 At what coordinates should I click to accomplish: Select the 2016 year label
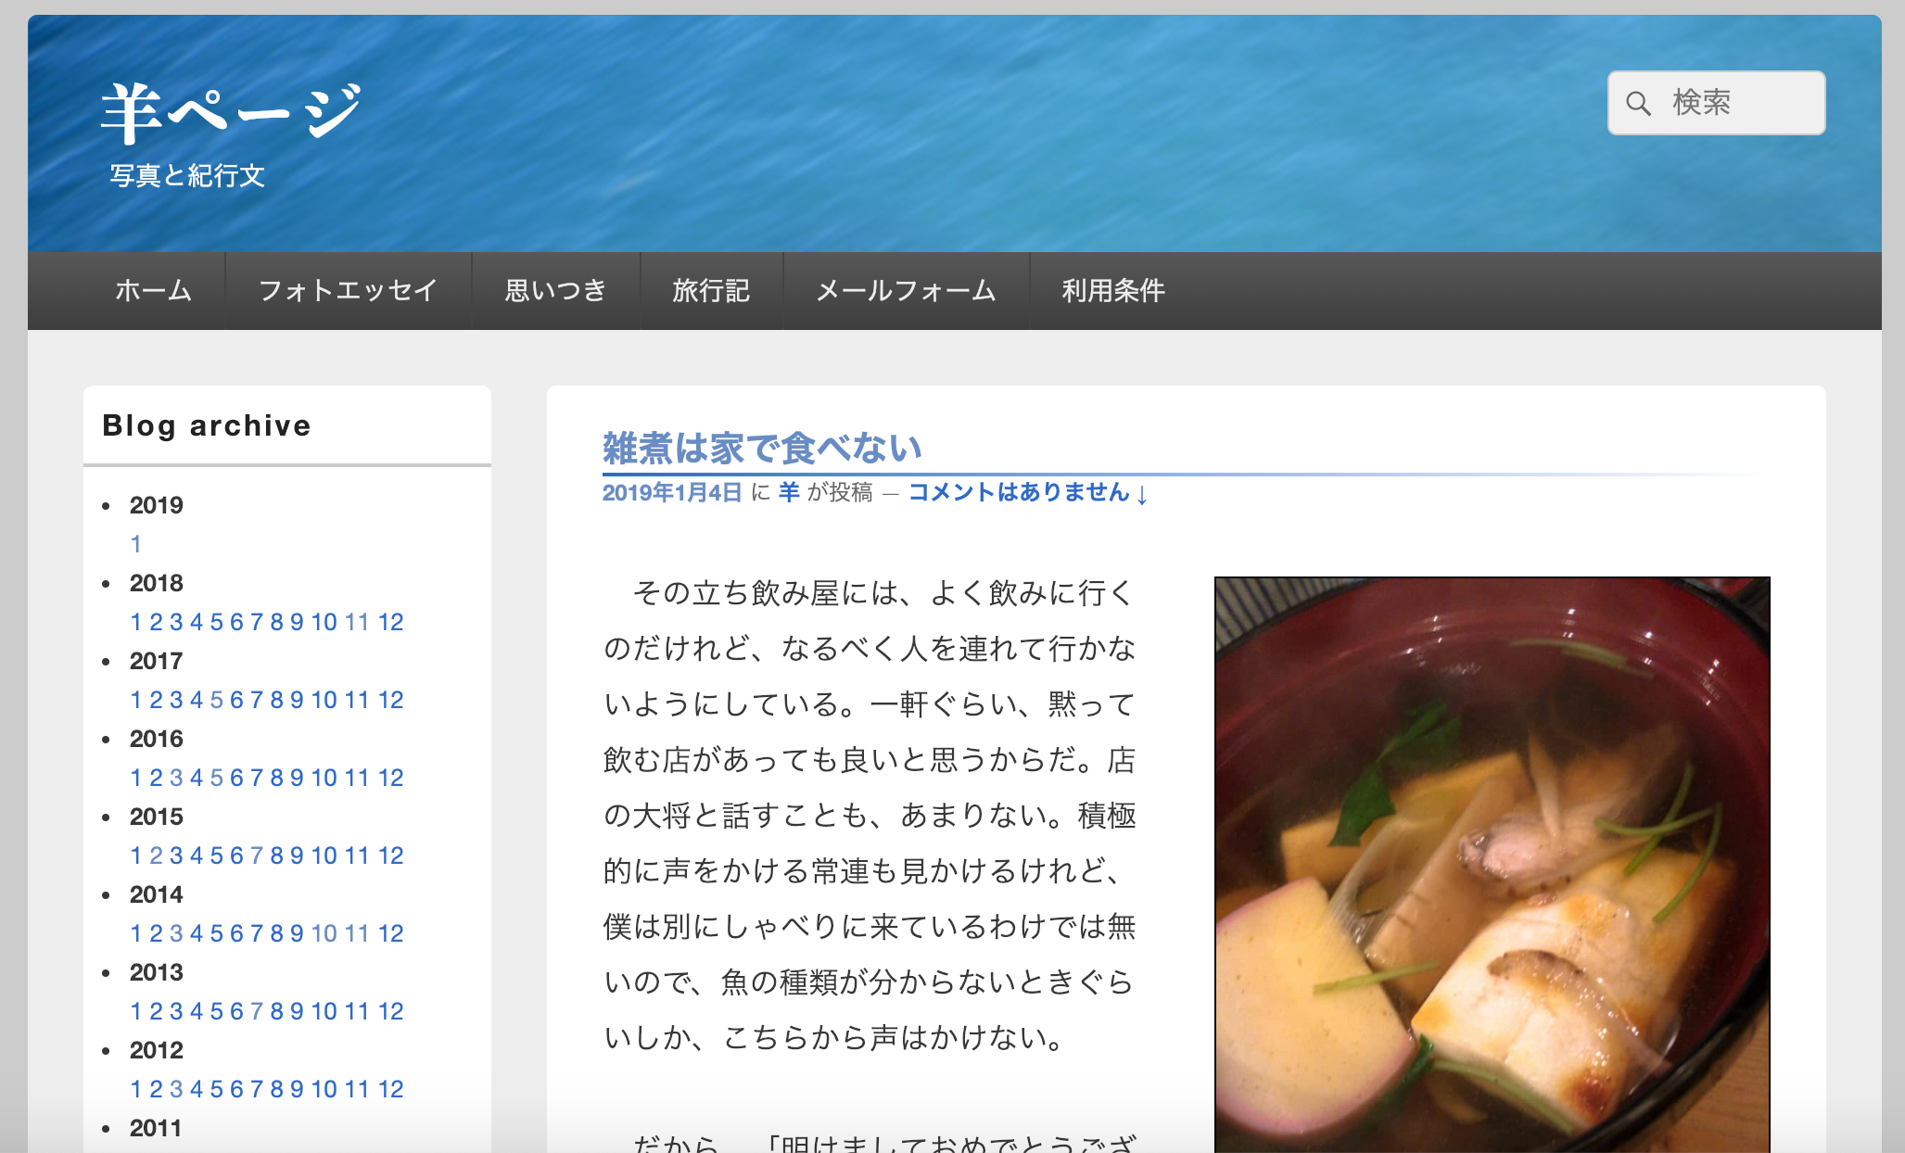click(157, 739)
